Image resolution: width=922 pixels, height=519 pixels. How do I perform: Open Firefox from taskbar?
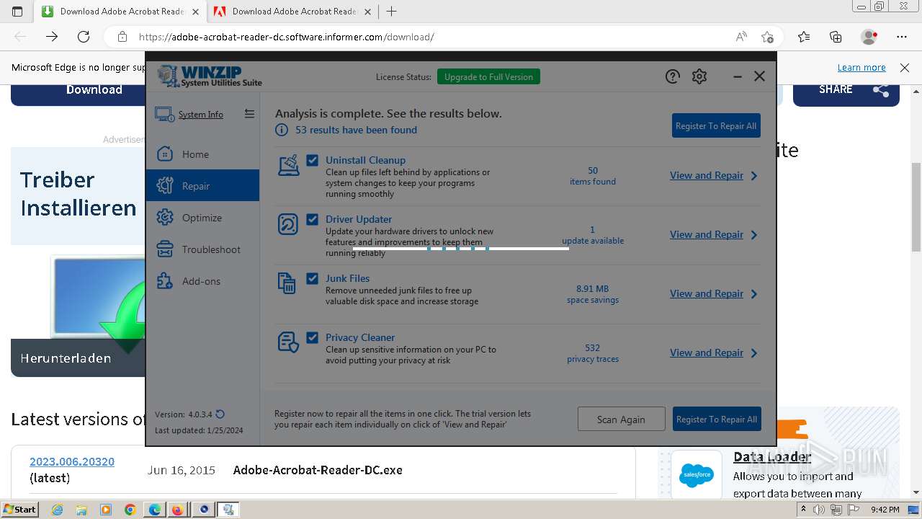[177, 510]
